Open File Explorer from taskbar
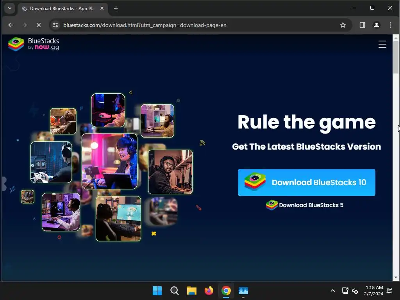 (x=191, y=291)
